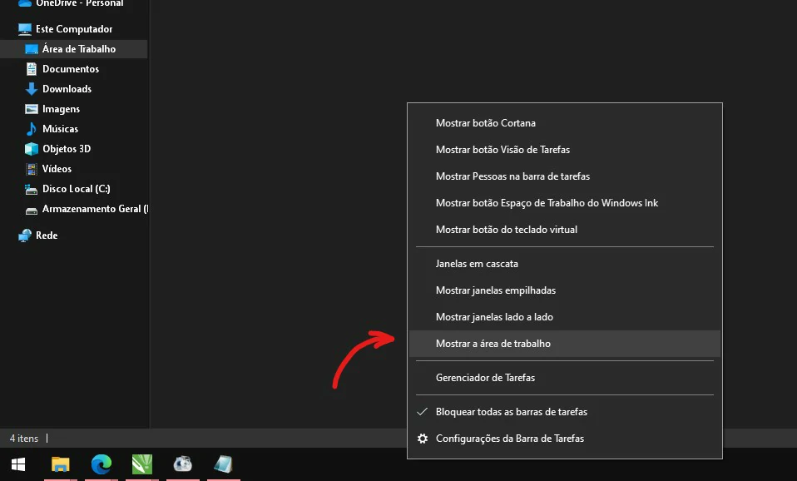
Task: Launch Microsoft Edge from the taskbar
Action: (101, 464)
